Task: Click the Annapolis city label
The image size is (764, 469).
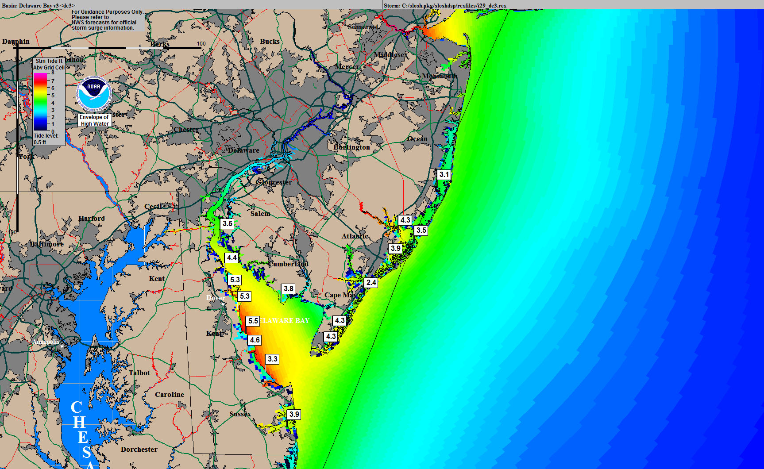Action: coord(46,342)
